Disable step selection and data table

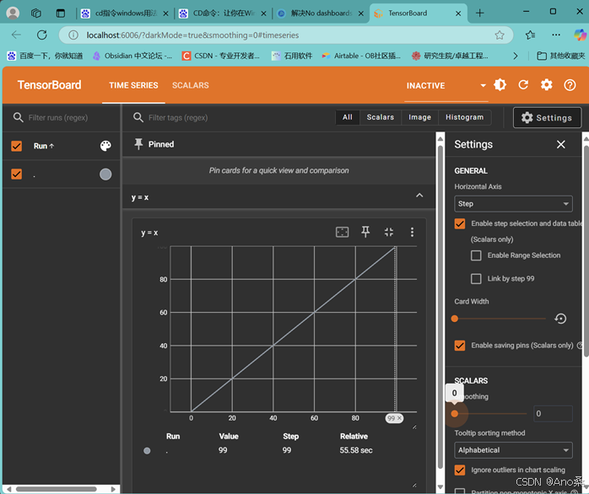[x=460, y=223]
